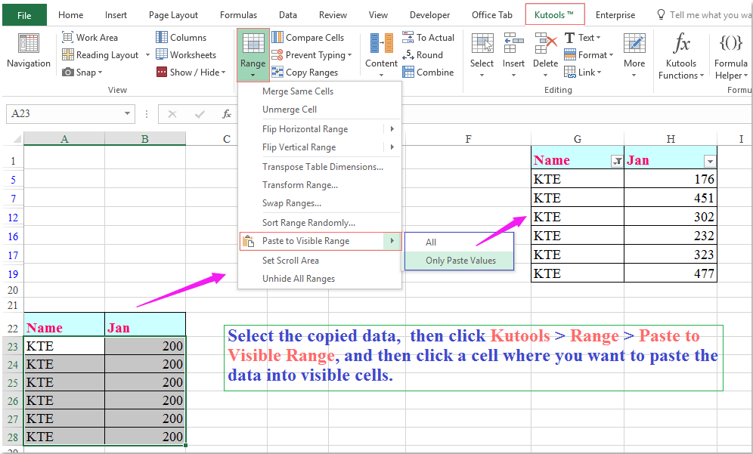Click the Prevent Typing tool
This screenshot has width=753, height=454.
coord(312,54)
